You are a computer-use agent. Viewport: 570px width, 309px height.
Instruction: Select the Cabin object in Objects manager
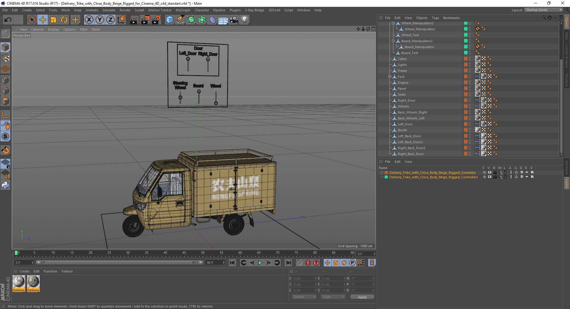click(x=402, y=59)
